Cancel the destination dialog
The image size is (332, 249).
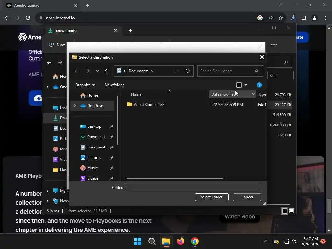point(247,197)
